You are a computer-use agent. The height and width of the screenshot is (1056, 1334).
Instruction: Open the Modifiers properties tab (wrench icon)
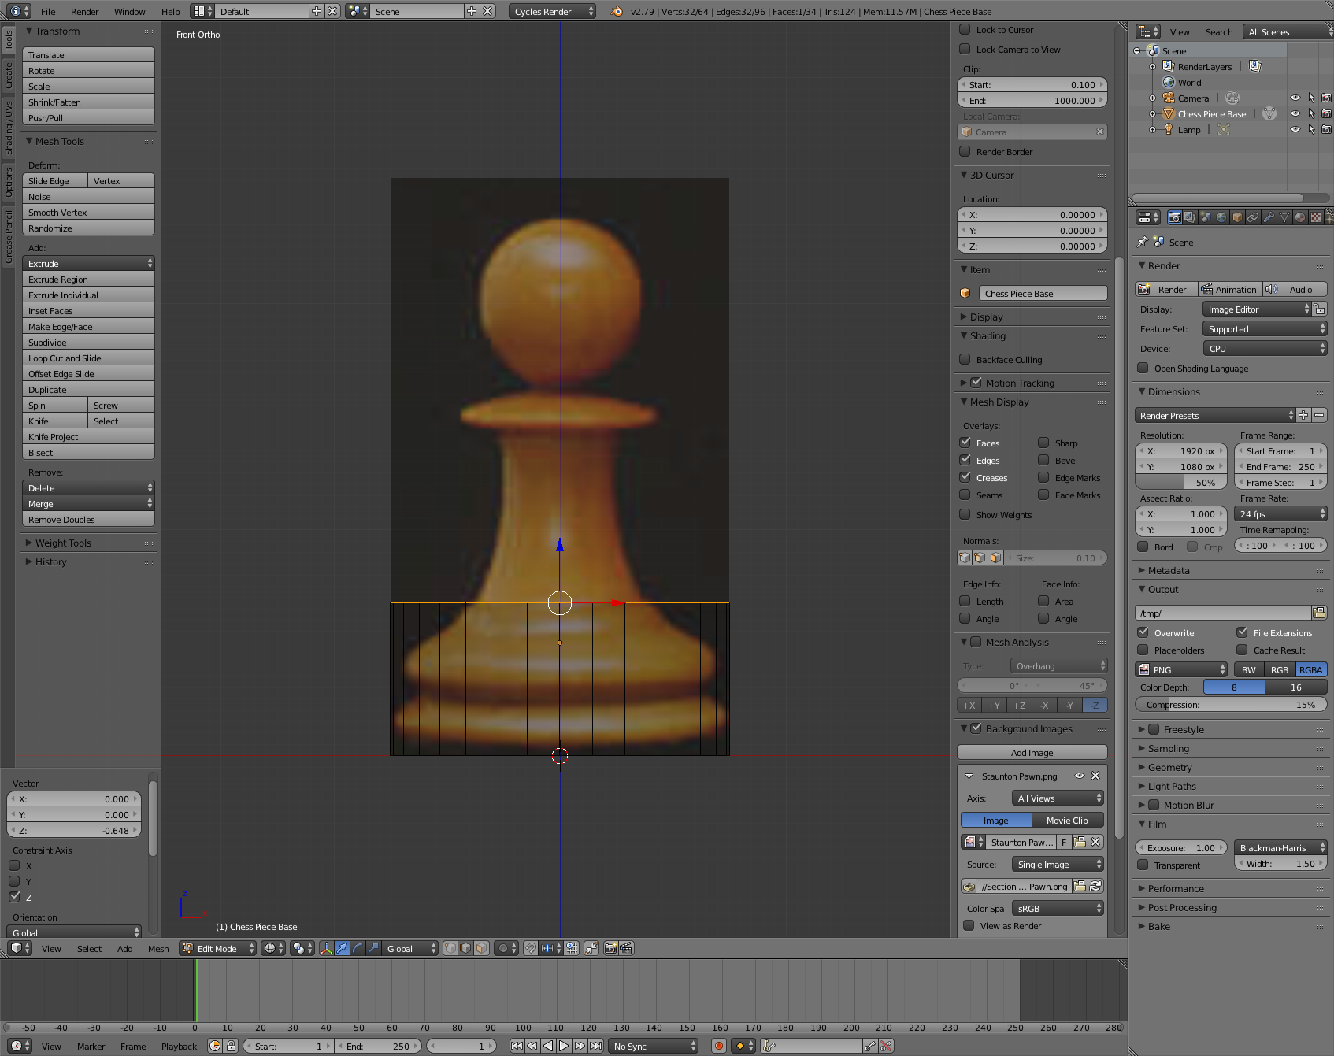point(1269,217)
